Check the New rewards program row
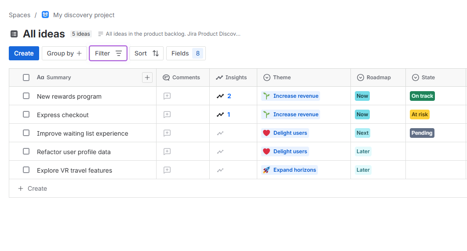 click(x=26, y=96)
